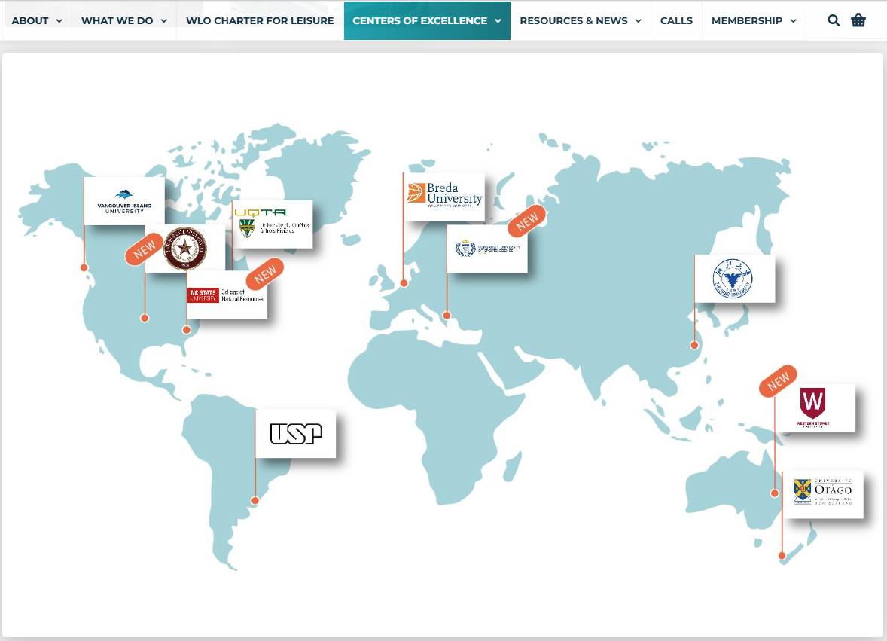The height and width of the screenshot is (641, 887).
Task: Open the UQTR logo card
Action: 272,224
